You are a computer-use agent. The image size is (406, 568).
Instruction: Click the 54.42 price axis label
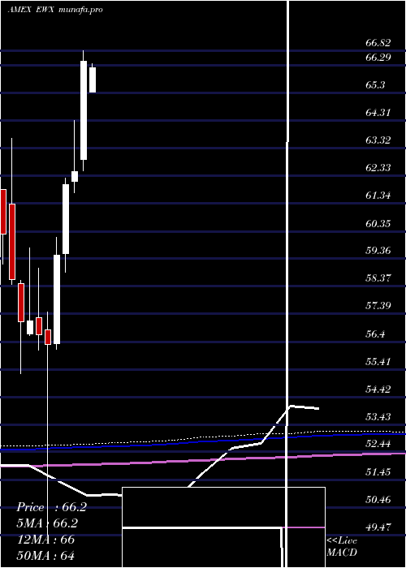tap(378, 389)
